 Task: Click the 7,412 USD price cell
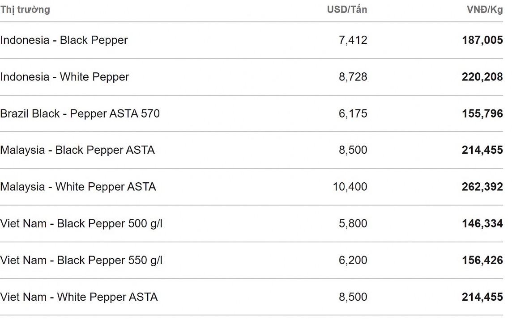click(353, 40)
